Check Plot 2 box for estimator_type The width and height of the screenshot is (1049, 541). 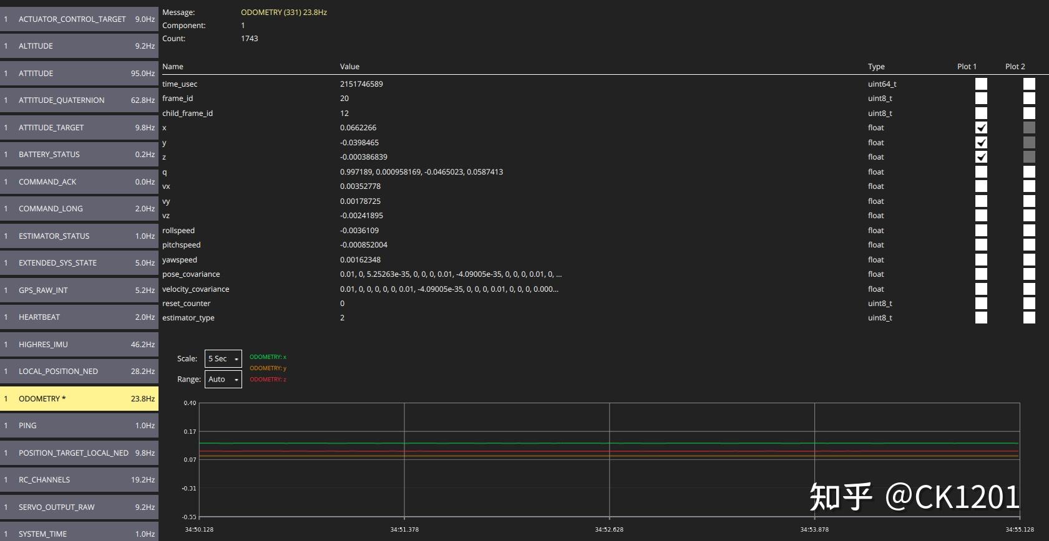pos(1029,318)
